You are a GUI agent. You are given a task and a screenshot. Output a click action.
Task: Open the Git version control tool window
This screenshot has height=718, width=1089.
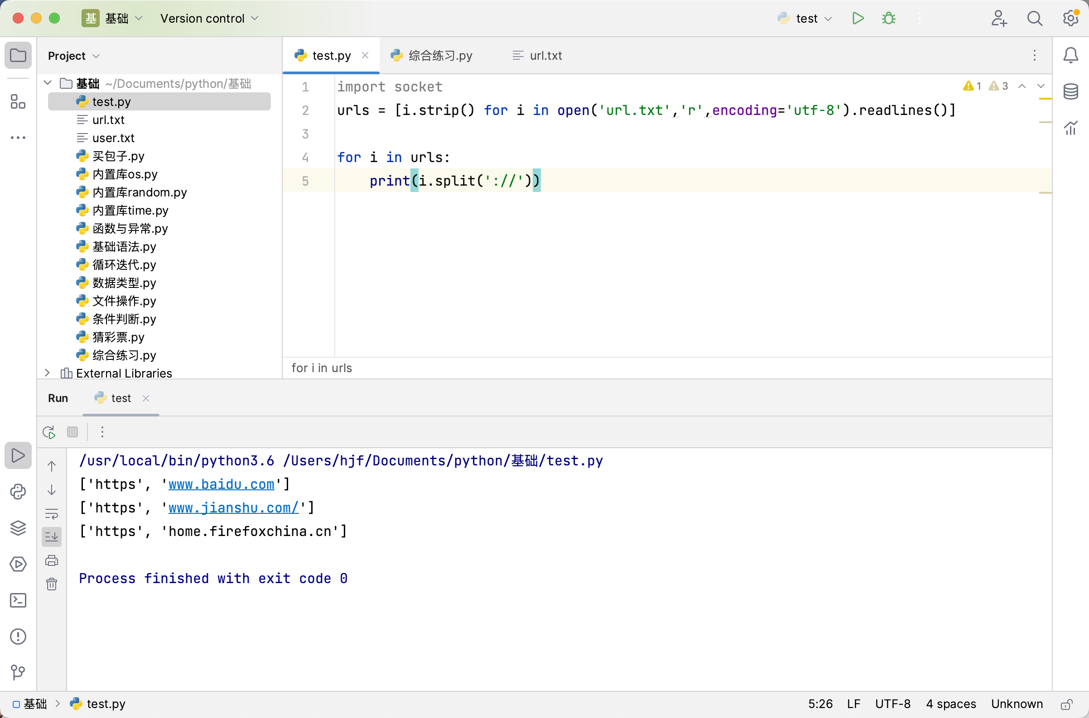coord(18,672)
